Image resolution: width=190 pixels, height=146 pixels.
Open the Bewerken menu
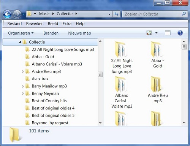pos(35,24)
